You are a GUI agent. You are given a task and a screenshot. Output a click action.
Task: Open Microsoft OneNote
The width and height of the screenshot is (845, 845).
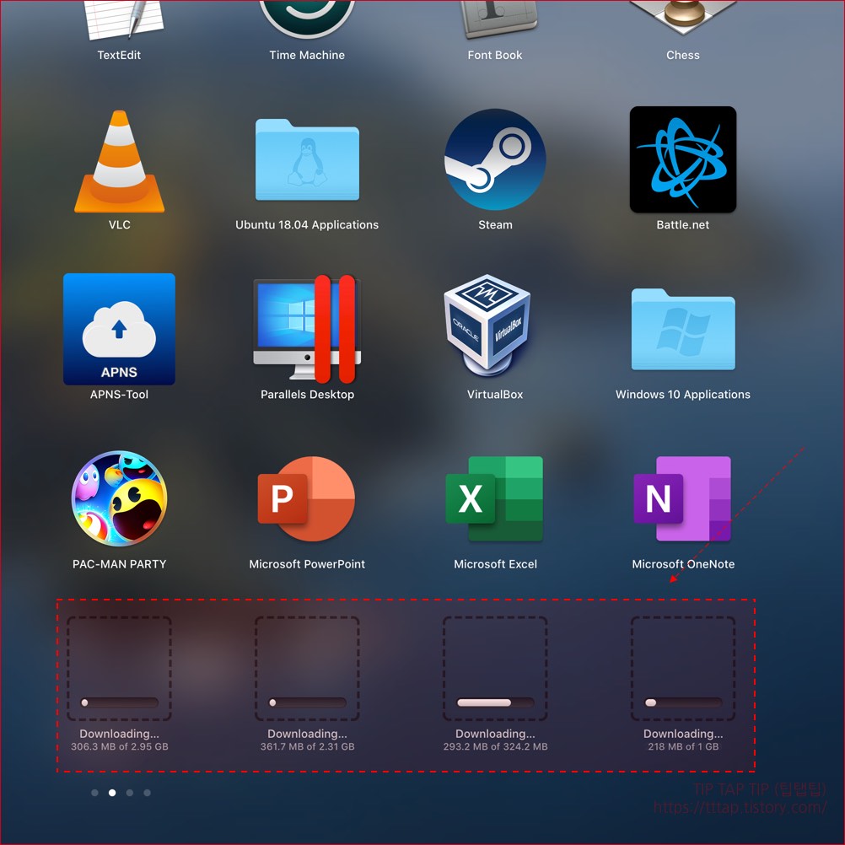click(683, 499)
